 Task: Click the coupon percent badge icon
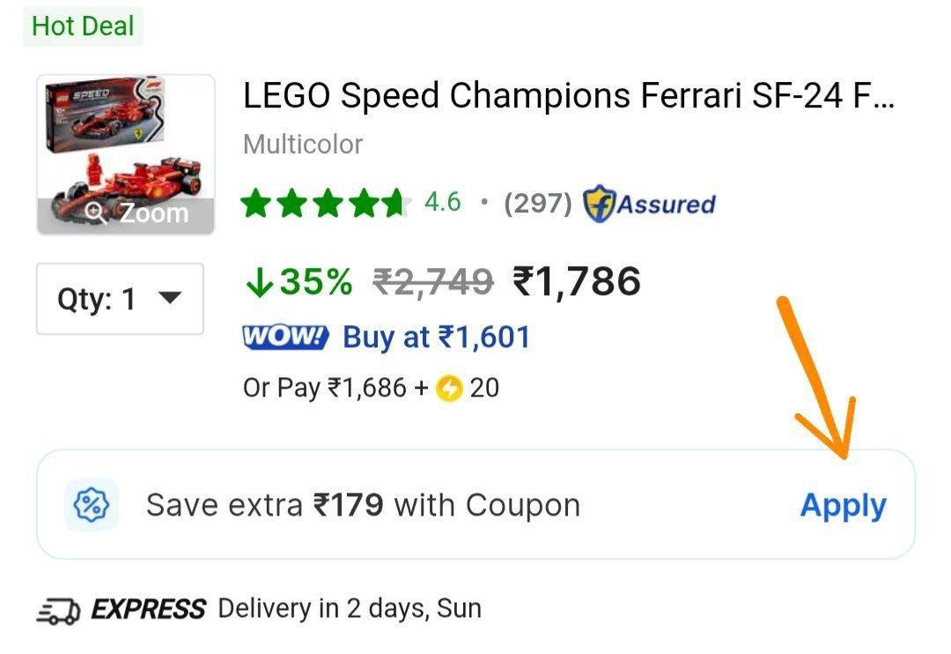[91, 505]
